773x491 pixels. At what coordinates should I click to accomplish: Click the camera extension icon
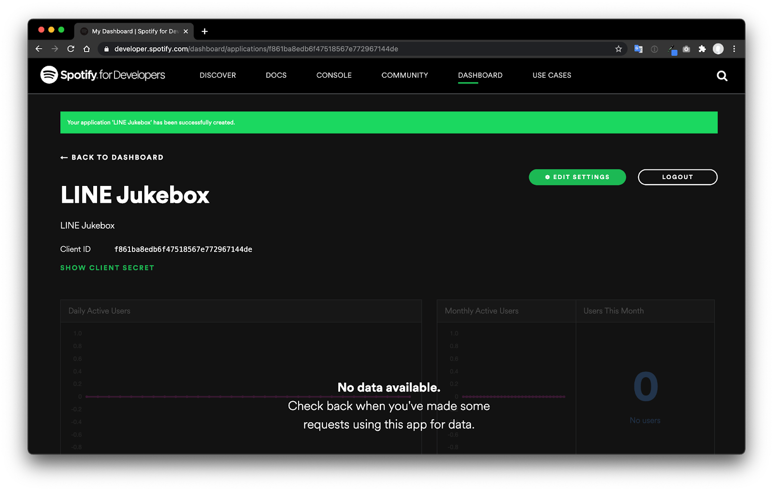pos(686,49)
